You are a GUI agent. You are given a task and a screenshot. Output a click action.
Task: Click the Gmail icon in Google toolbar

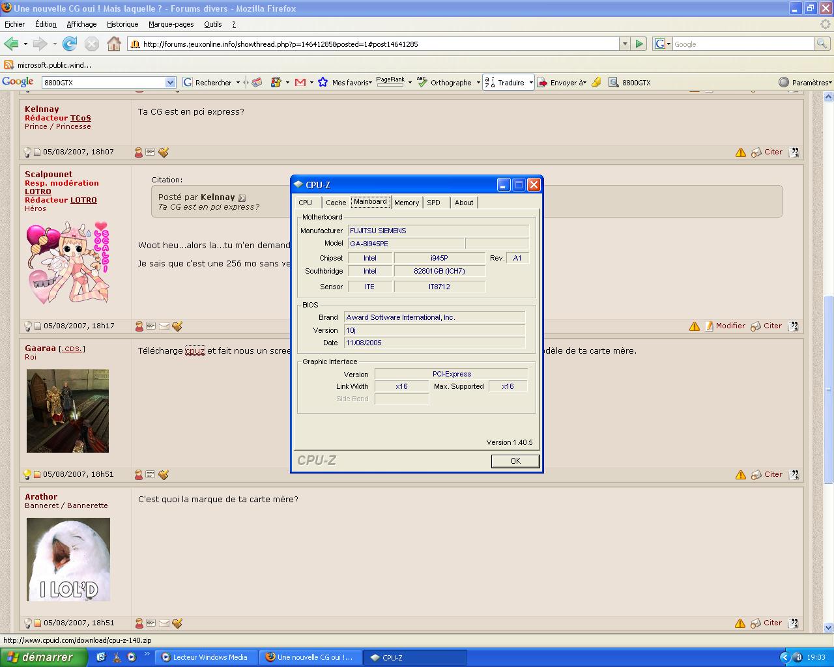(x=300, y=82)
